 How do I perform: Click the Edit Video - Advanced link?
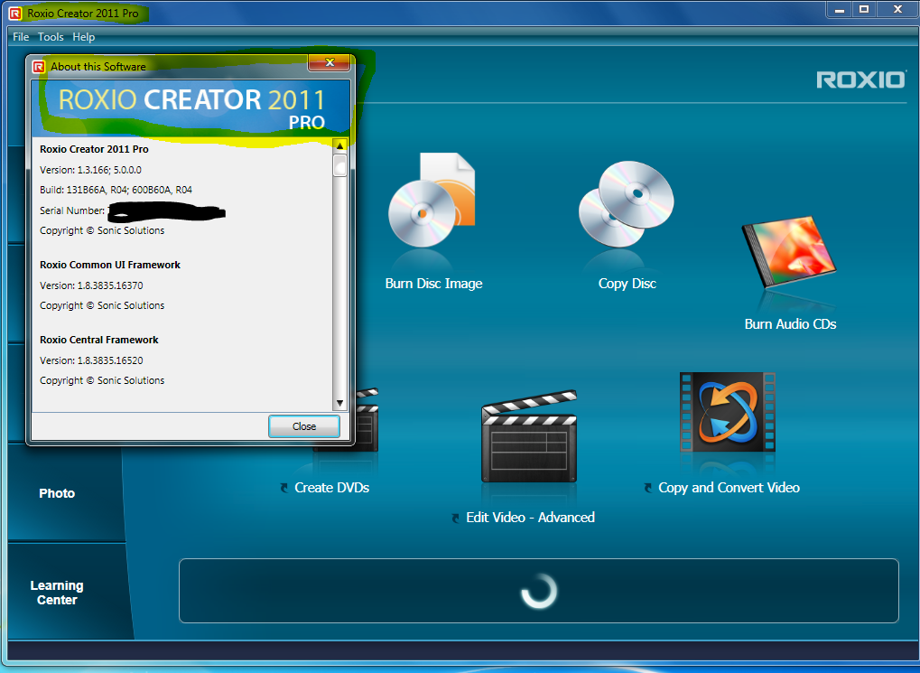[530, 518]
